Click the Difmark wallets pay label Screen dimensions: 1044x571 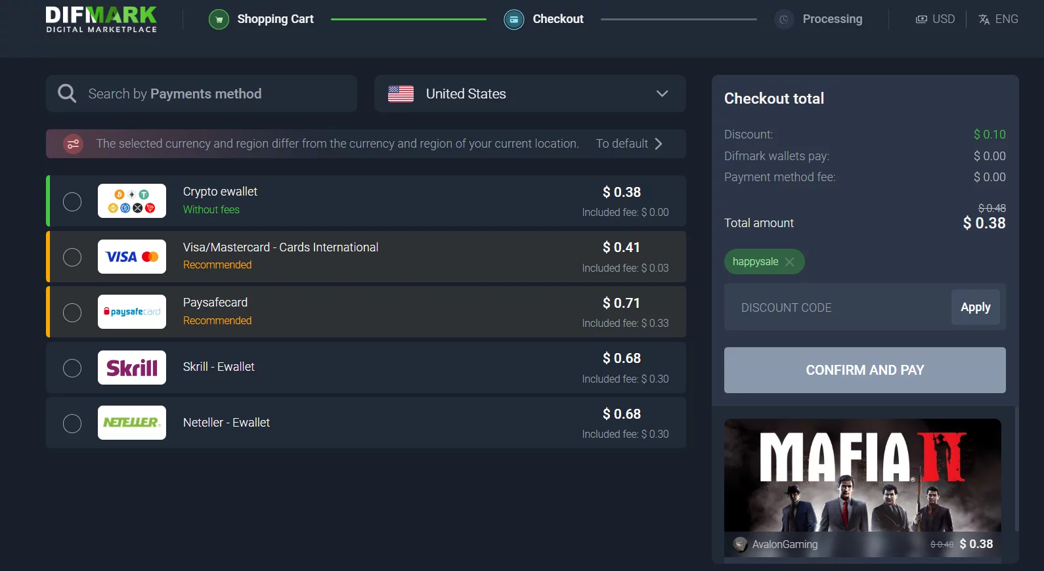point(777,156)
